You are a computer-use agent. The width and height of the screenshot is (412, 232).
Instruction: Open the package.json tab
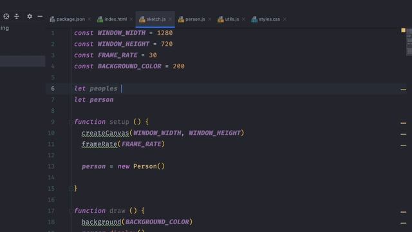pos(70,19)
